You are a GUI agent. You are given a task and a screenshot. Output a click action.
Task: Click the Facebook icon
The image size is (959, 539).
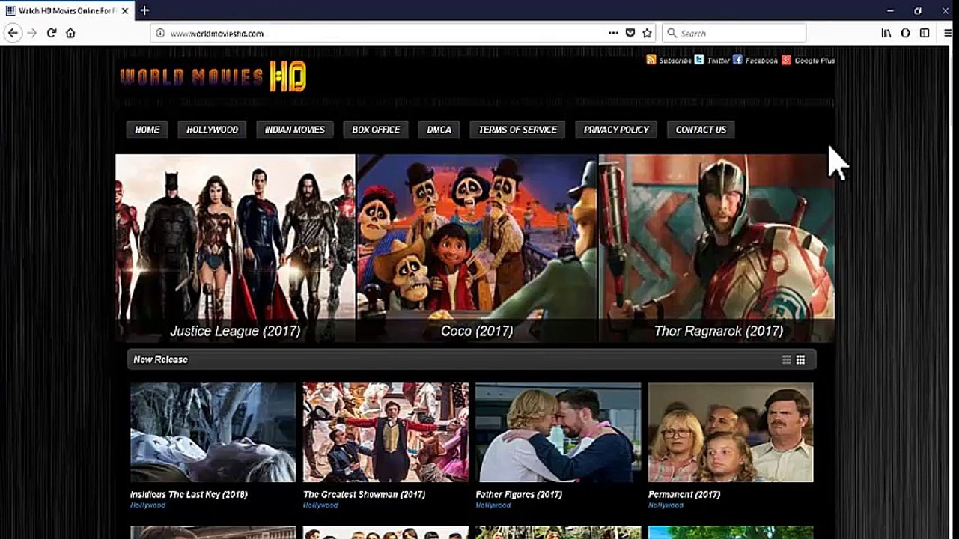(737, 60)
